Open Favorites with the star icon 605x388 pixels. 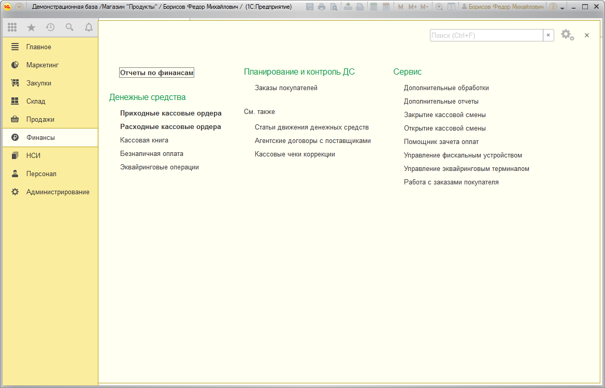31,27
